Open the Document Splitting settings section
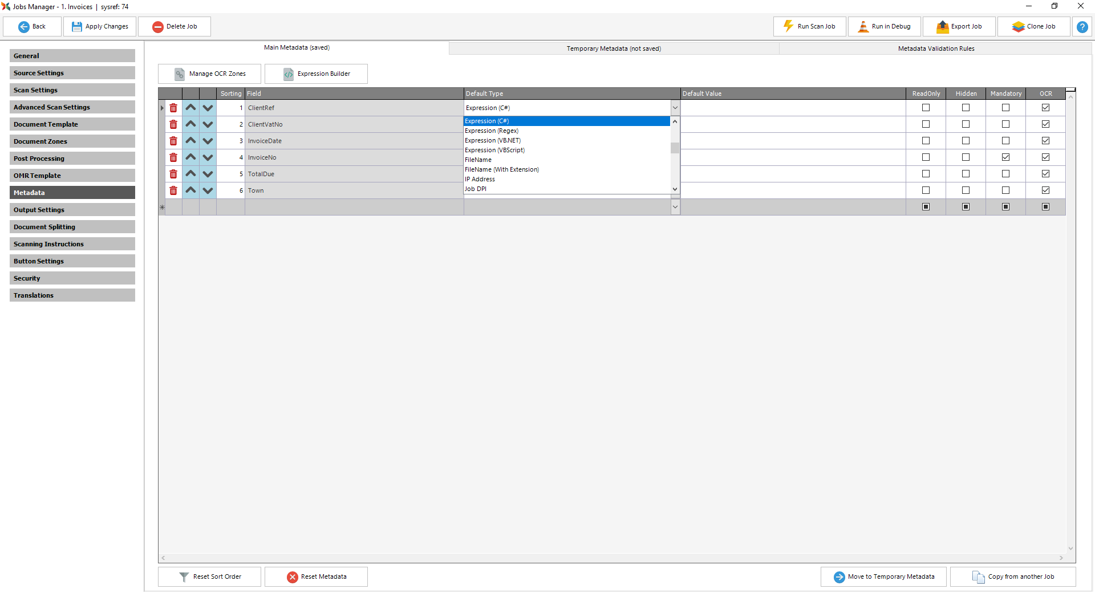Screen dimensions: 1095x593 click(72, 226)
